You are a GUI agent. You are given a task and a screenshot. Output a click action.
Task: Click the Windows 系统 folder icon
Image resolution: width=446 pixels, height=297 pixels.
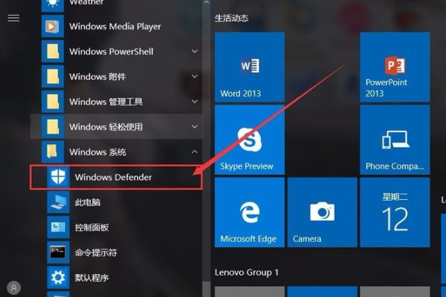[x=53, y=151]
